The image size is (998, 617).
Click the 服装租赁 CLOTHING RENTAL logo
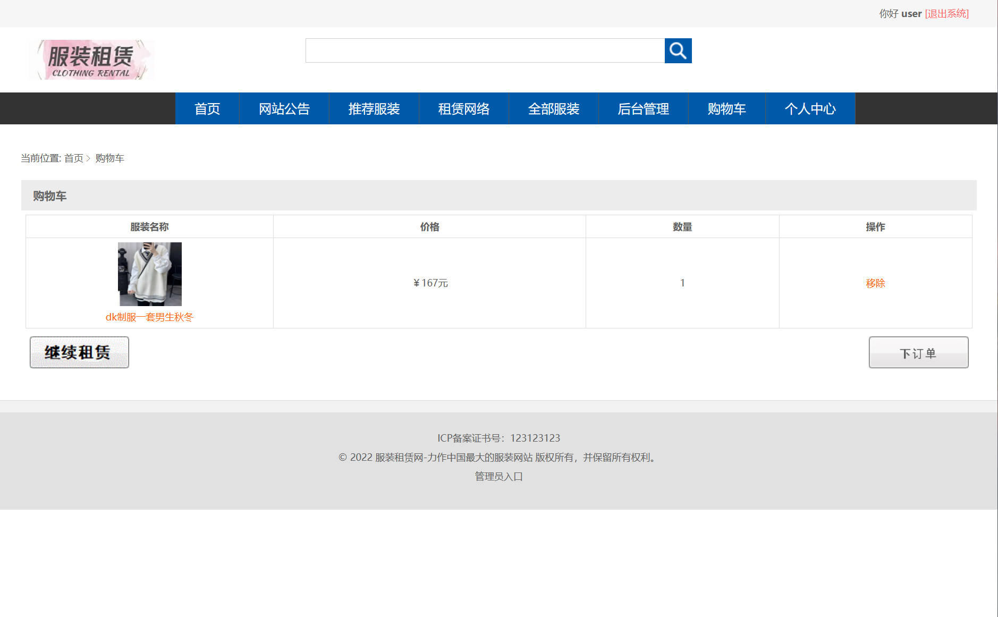point(91,60)
